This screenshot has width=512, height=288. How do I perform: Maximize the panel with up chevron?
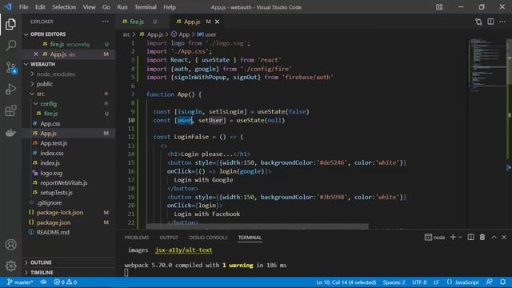[494, 237]
